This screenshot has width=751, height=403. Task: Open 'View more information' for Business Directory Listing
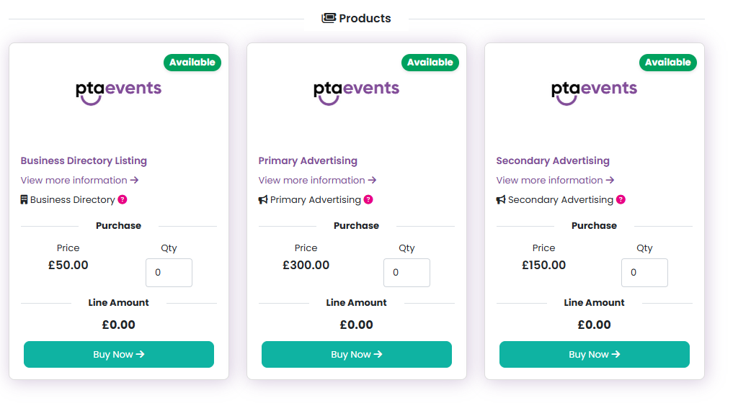pyautogui.click(x=79, y=180)
